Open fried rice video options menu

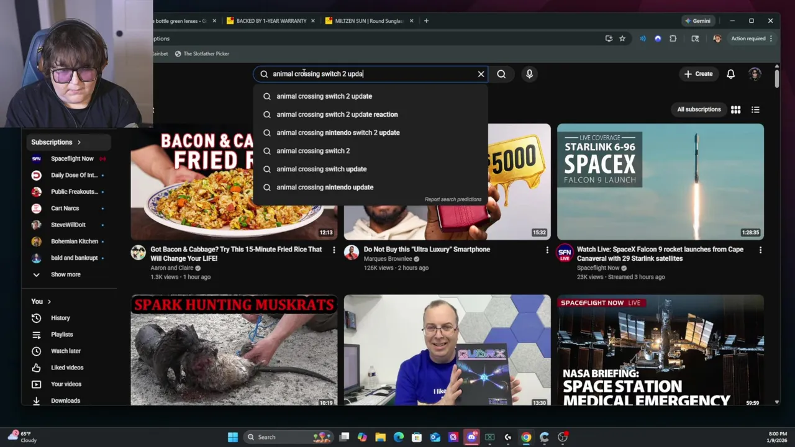(334, 250)
